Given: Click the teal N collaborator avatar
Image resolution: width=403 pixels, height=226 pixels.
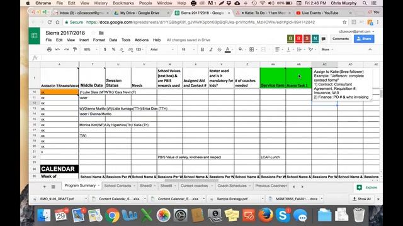Looking at the screenshot, I should coord(315,39).
